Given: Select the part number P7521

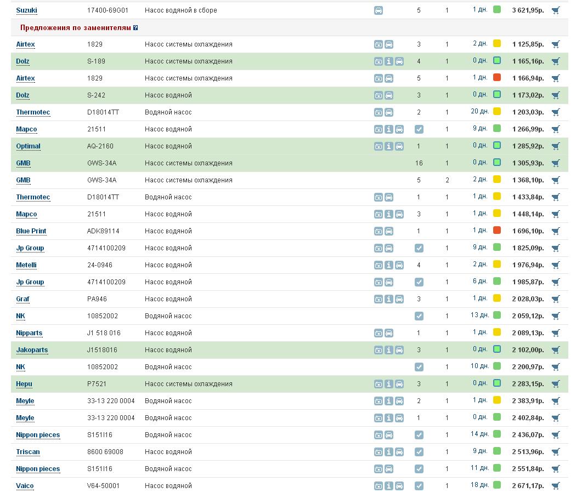Looking at the screenshot, I should (x=97, y=384).
